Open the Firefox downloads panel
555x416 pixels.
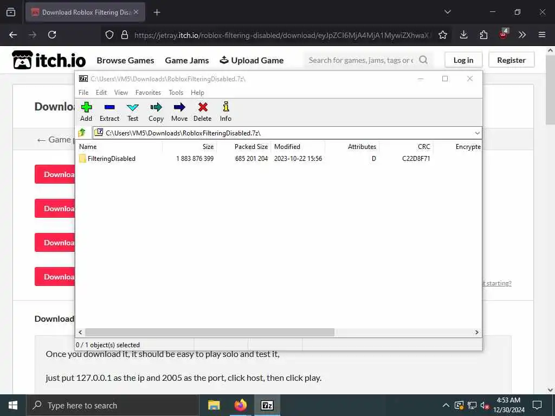click(x=464, y=35)
